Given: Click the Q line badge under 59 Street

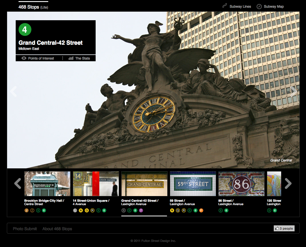Looking at the screenshot, I should pos(178,210).
